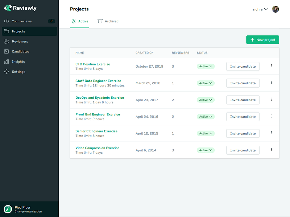Change status of Staff Data Engineer Exercise
Viewport: 290px width, 217px height.
(206, 83)
